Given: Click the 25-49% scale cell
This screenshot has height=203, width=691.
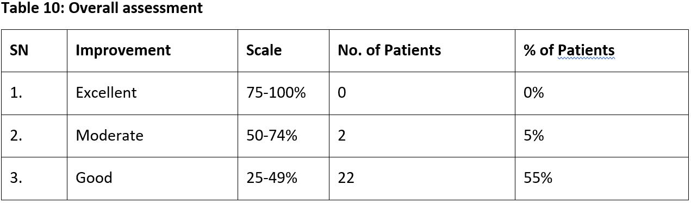Looking at the screenshot, I should point(283,178).
